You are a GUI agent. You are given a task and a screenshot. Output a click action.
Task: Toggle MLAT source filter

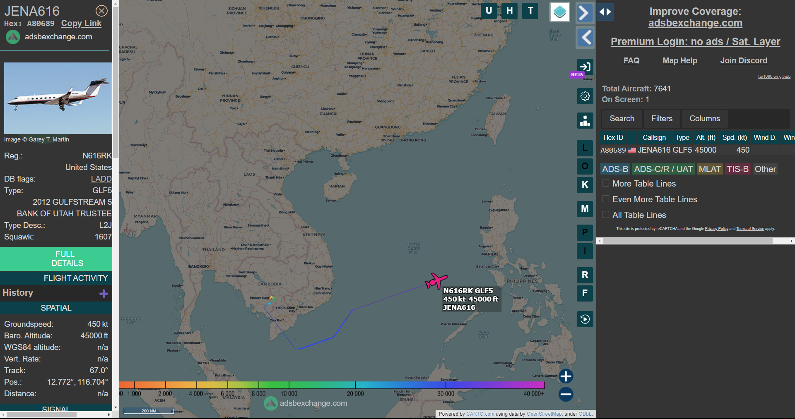click(709, 169)
